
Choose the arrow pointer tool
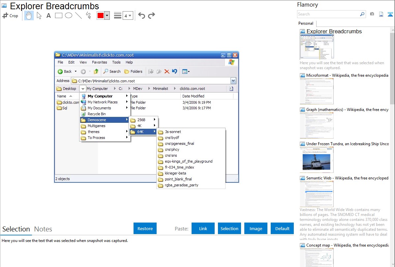tap(39, 15)
